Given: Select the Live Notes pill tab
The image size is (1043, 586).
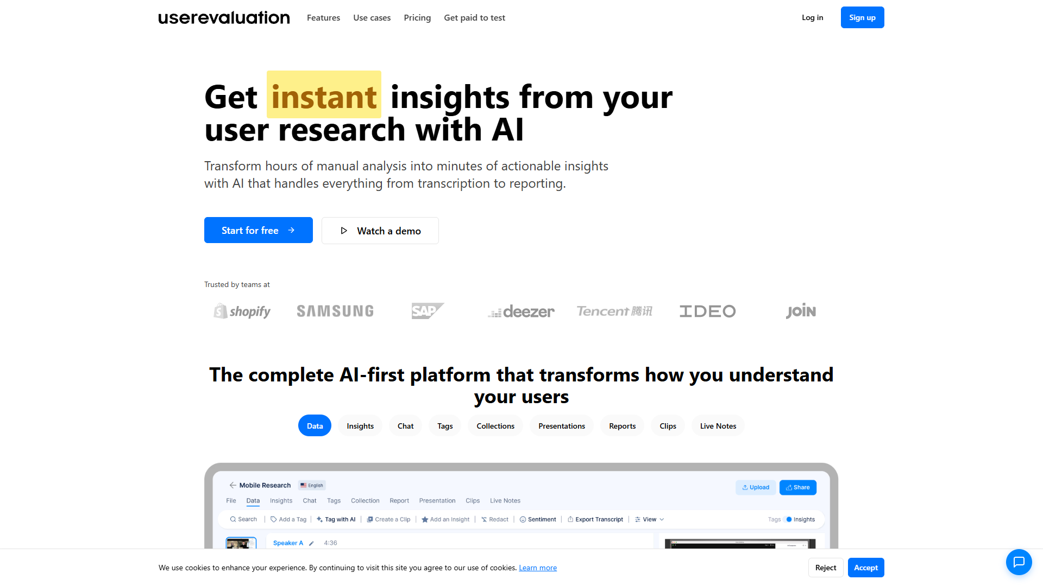Looking at the screenshot, I should coord(718,426).
